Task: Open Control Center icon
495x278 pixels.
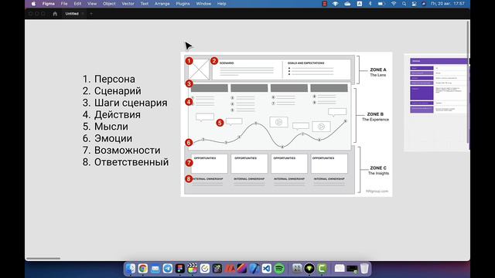Action: tap(414, 4)
